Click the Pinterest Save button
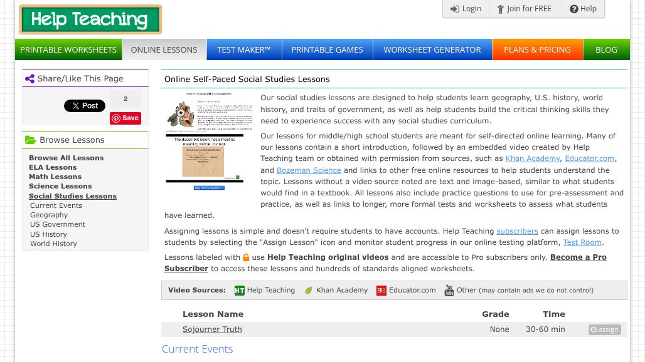This screenshot has width=645, height=362. tap(125, 118)
